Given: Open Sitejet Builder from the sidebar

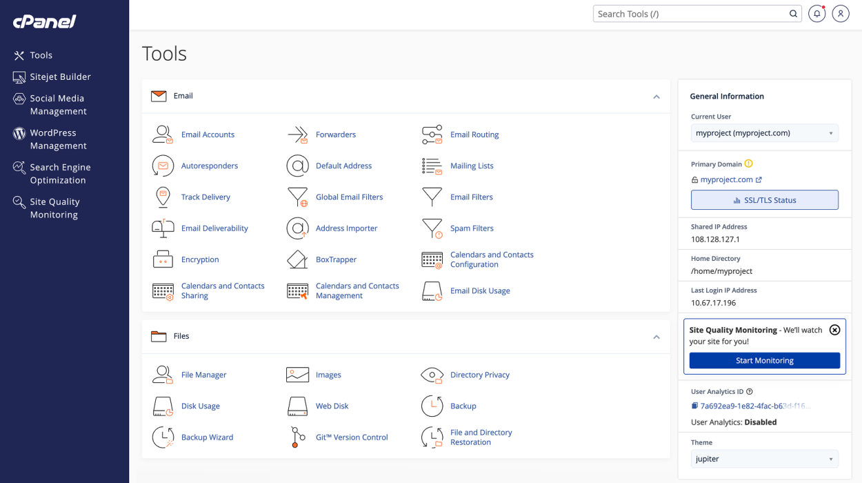Looking at the screenshot, I should 60,77.
